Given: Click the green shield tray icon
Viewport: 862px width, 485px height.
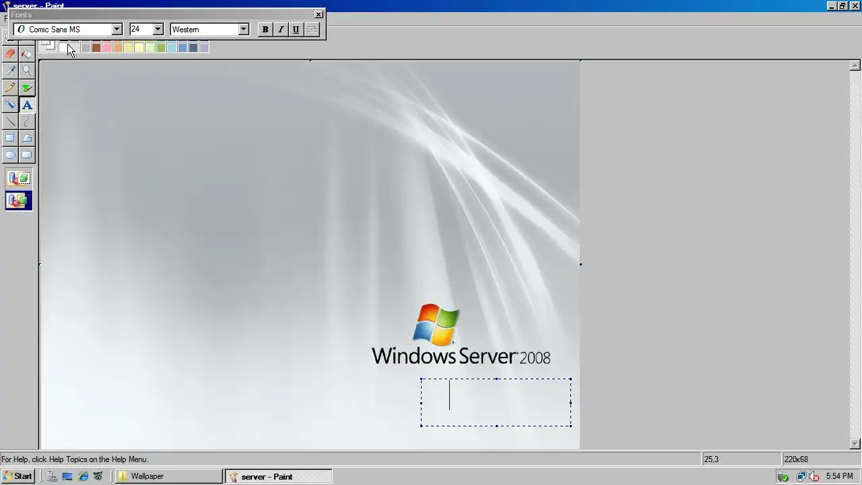Looking at the screenshot, I should coord(783,476).
